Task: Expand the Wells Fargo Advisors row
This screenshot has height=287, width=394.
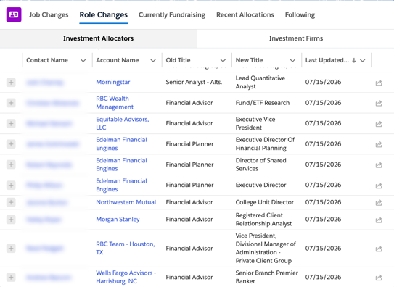Action: [11, 277]
